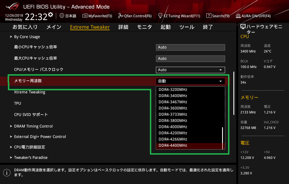Click CPU temperature 26°C value
Screen dimensions: 289x184
268,51
